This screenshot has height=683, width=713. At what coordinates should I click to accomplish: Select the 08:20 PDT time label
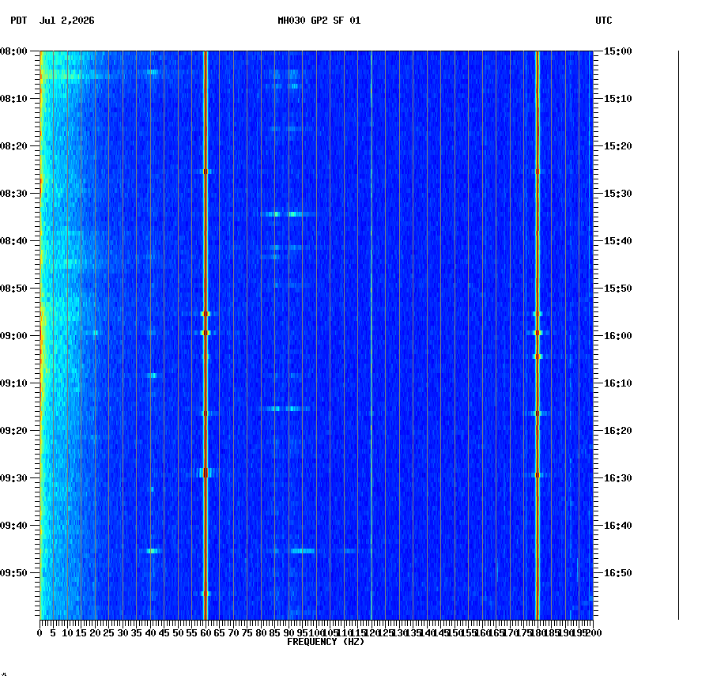click(x=13, y=146)
